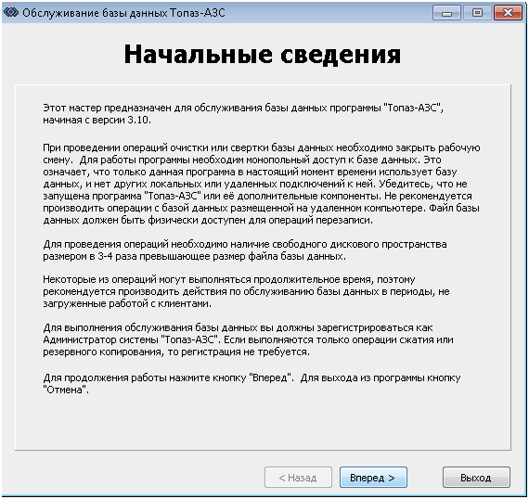Click the empty area below the information text
Image resolution: width=529 pixels, height=499 pixels.
(263, 421)
